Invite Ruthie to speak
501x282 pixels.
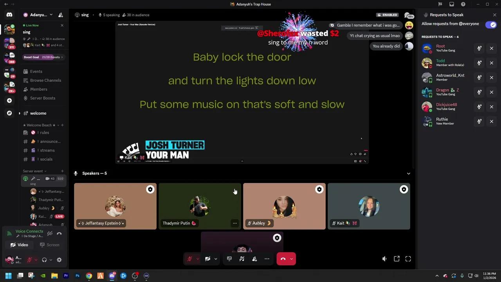479,121
